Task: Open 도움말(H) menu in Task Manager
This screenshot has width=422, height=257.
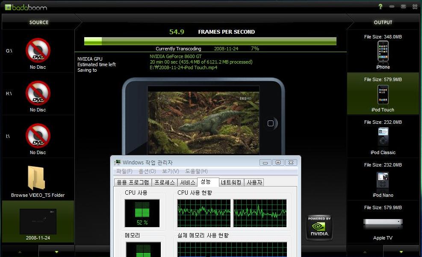Action: [196, 171]
